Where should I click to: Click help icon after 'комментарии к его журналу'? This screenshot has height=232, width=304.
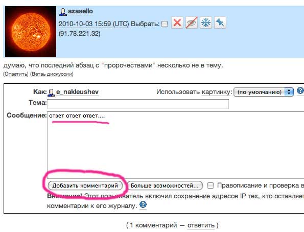coord(143,205)
